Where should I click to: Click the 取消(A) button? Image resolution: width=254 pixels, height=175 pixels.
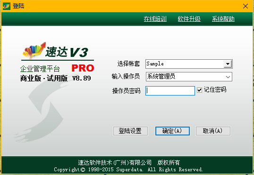tap(213, 131)
